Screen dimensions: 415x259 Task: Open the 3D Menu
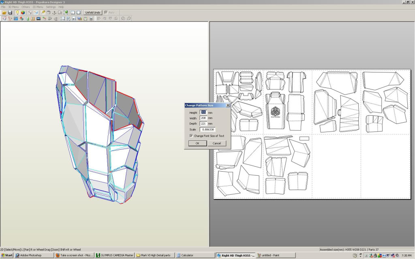tap(13, 7)
